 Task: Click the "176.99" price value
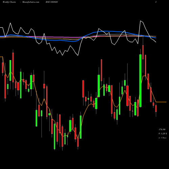(162, 129)
